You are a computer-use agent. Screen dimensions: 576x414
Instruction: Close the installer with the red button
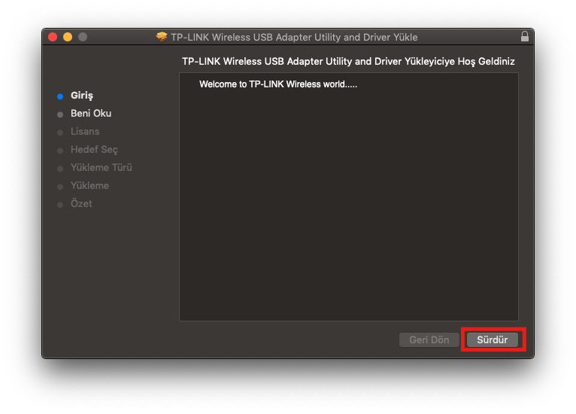(x=53, y=37)
